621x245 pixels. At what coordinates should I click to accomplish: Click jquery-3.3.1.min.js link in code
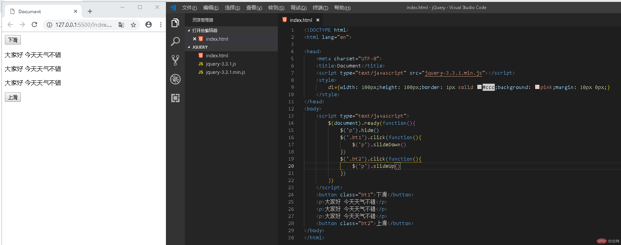454,73
